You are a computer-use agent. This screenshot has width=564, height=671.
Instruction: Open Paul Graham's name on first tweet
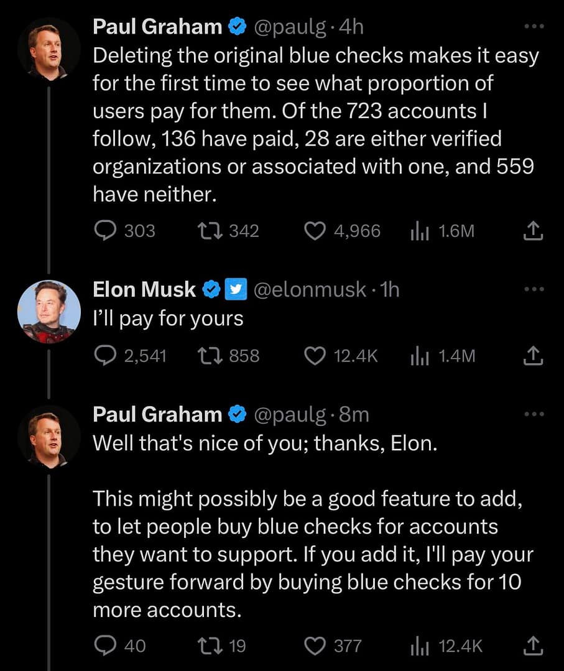click(157, 26)
